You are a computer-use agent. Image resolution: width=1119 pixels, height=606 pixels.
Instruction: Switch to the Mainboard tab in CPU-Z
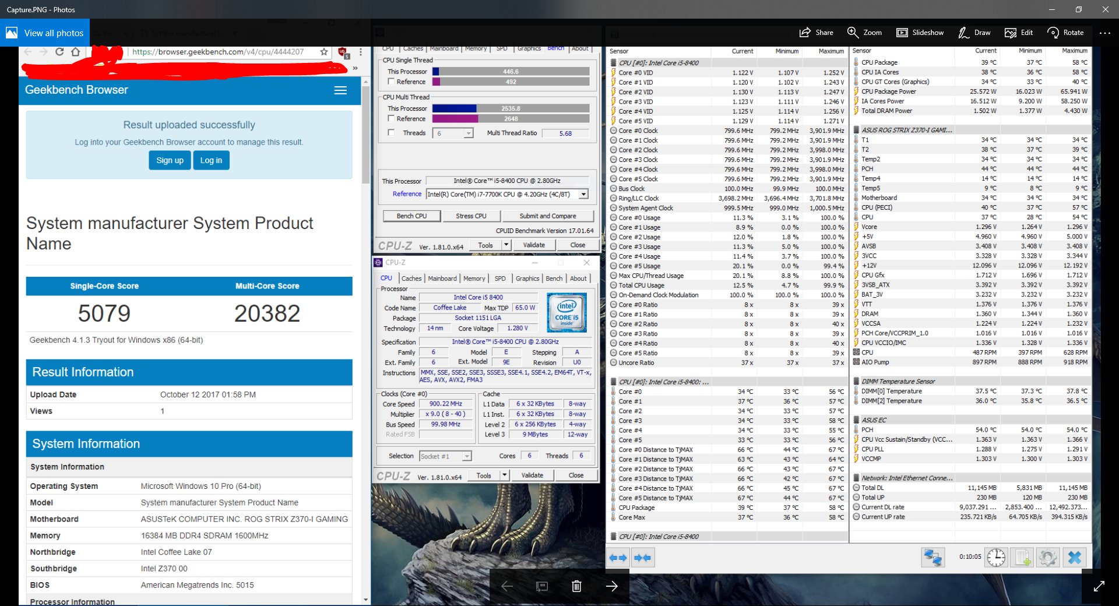442,279
